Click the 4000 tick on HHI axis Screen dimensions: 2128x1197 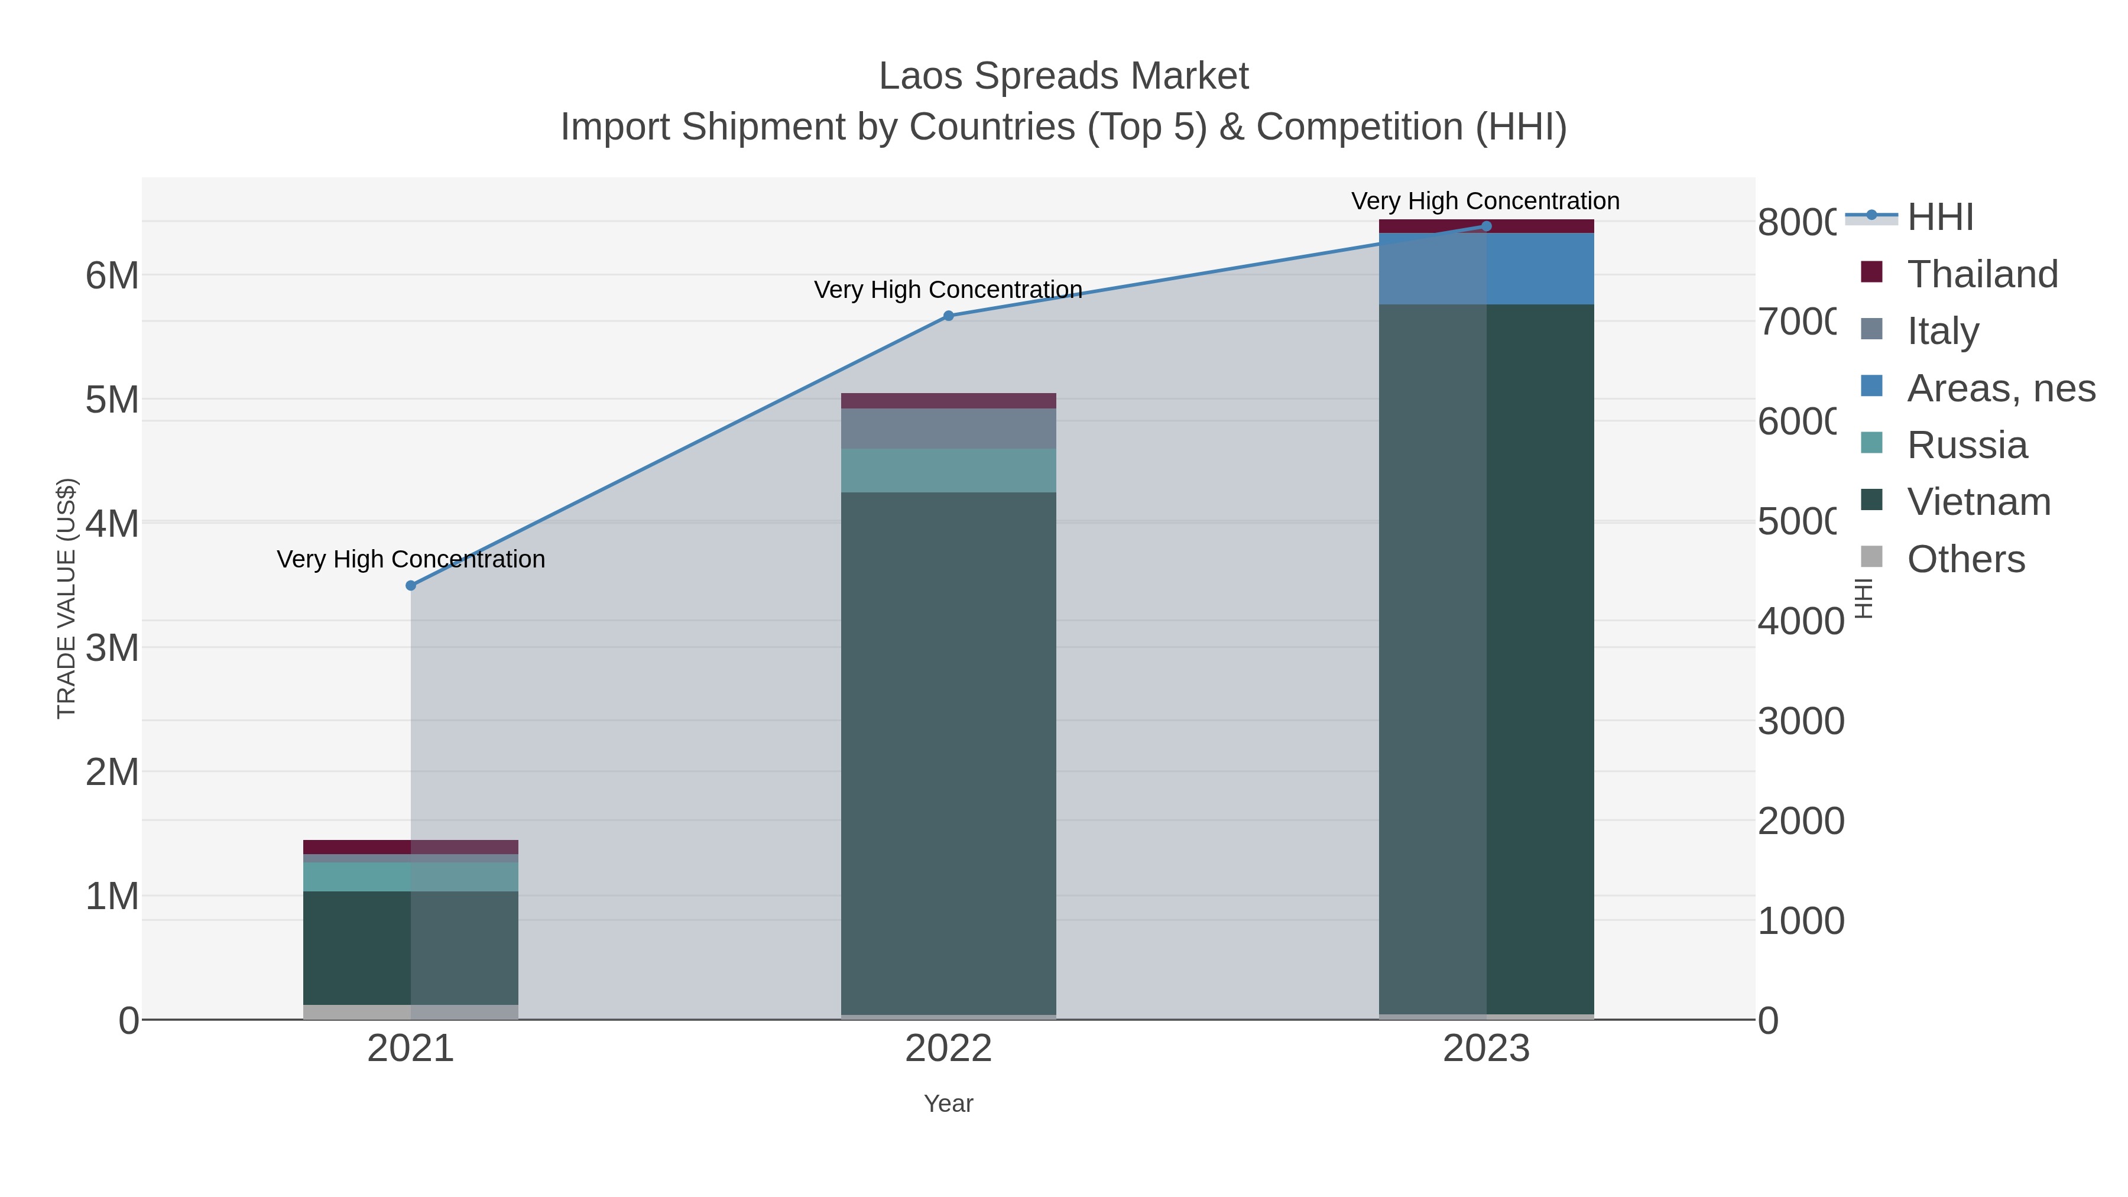click(x=1801, y=621)
